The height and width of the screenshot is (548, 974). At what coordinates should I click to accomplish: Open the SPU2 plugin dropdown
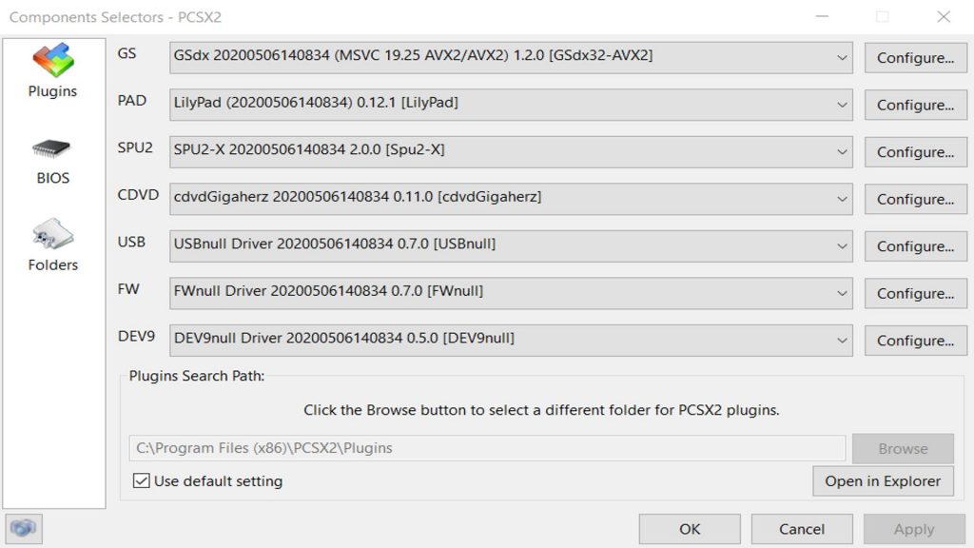tap(841, 151)
